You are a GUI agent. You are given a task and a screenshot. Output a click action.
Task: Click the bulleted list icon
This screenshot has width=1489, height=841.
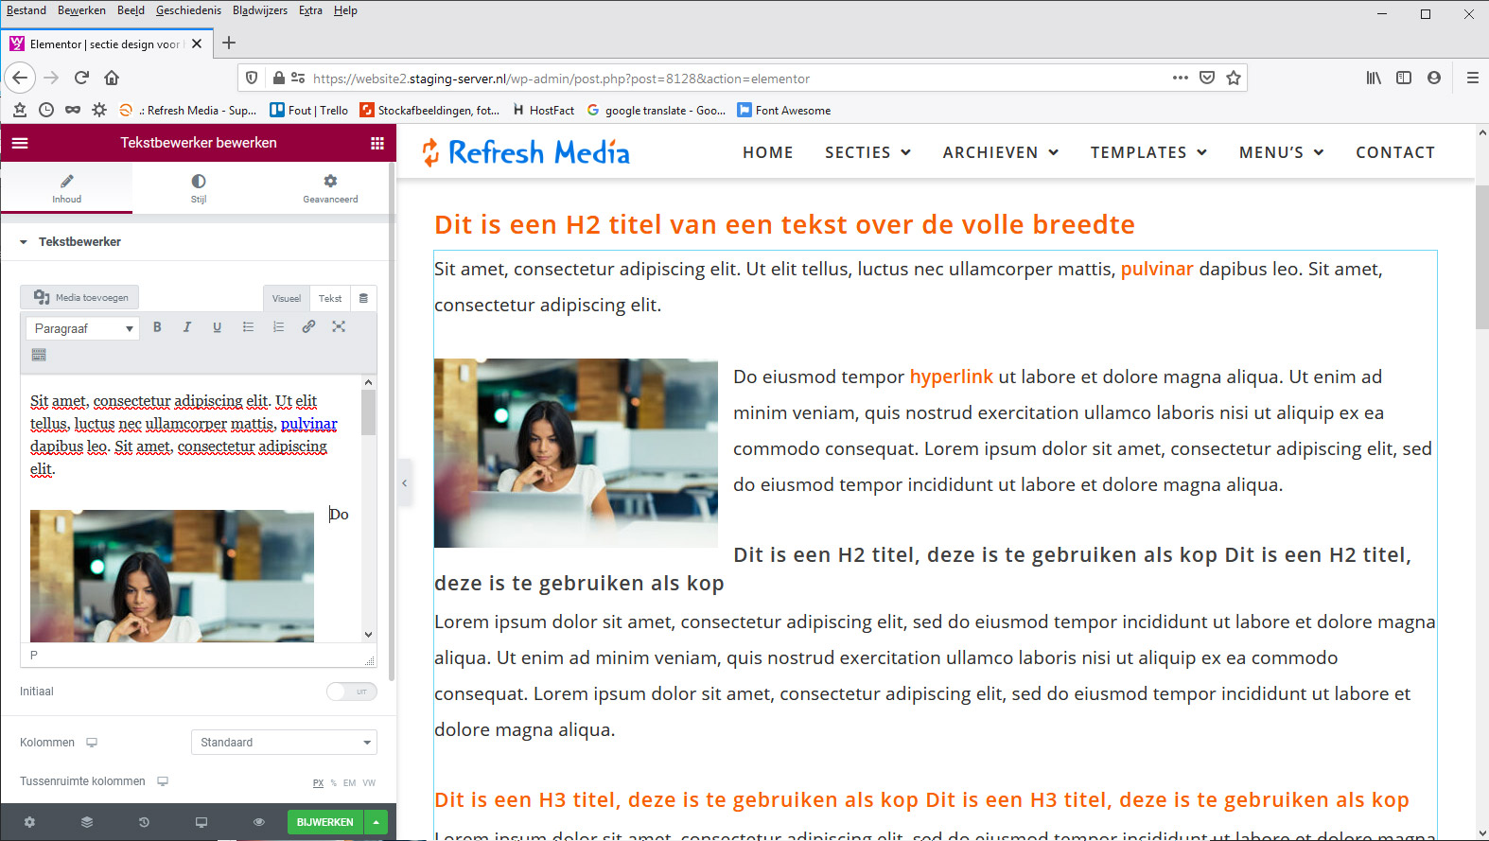248,327
